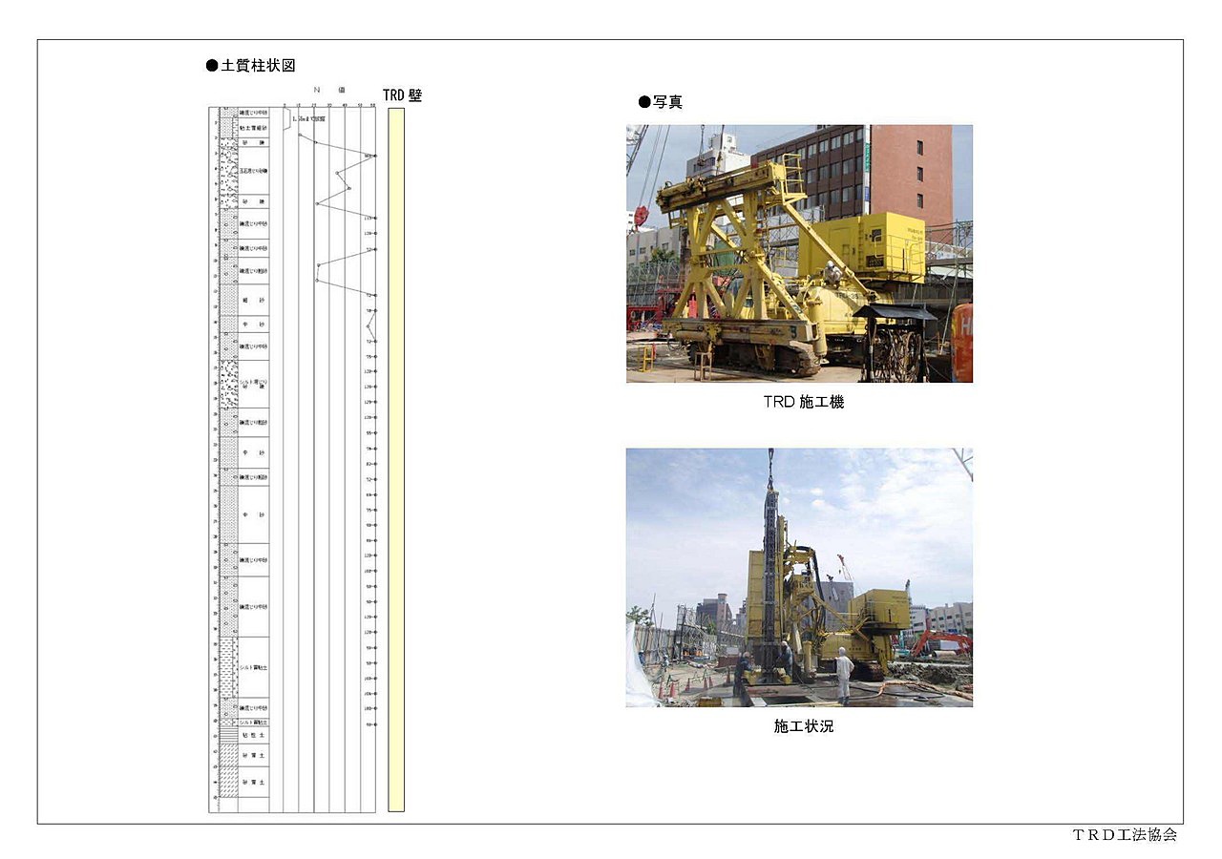Viewport: 1222px width, 859px height.
Task: Click the bullet before 土質柱状図
Action: 212,66
